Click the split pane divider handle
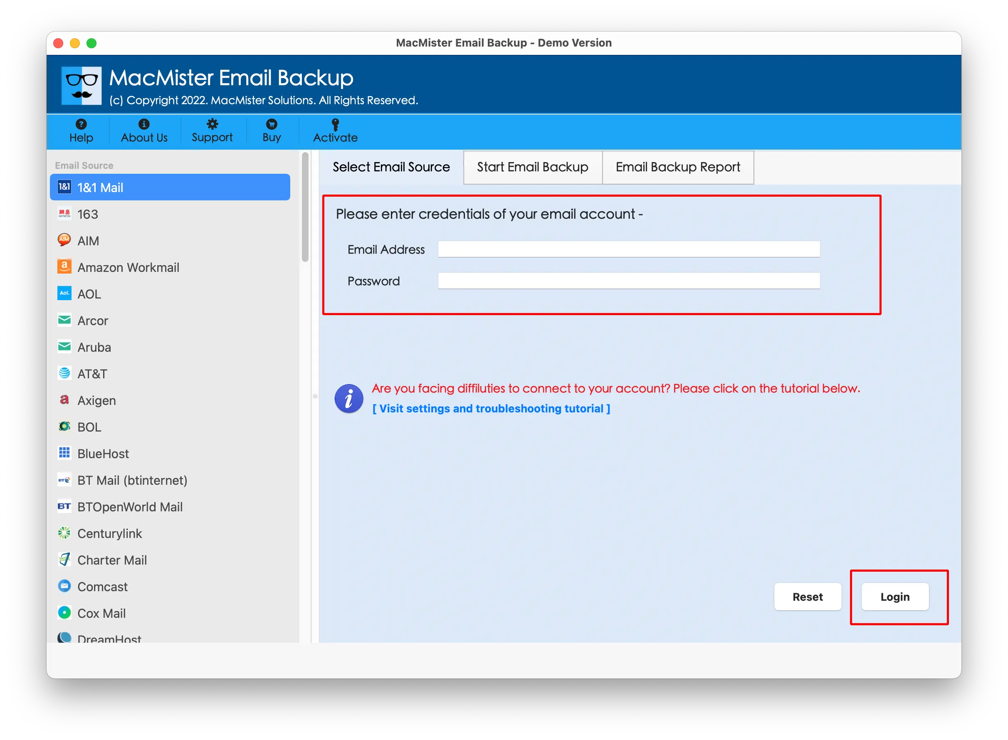The width and height of the screenshot is (1008, 740). pyautogui.click(x=315, y=396)
